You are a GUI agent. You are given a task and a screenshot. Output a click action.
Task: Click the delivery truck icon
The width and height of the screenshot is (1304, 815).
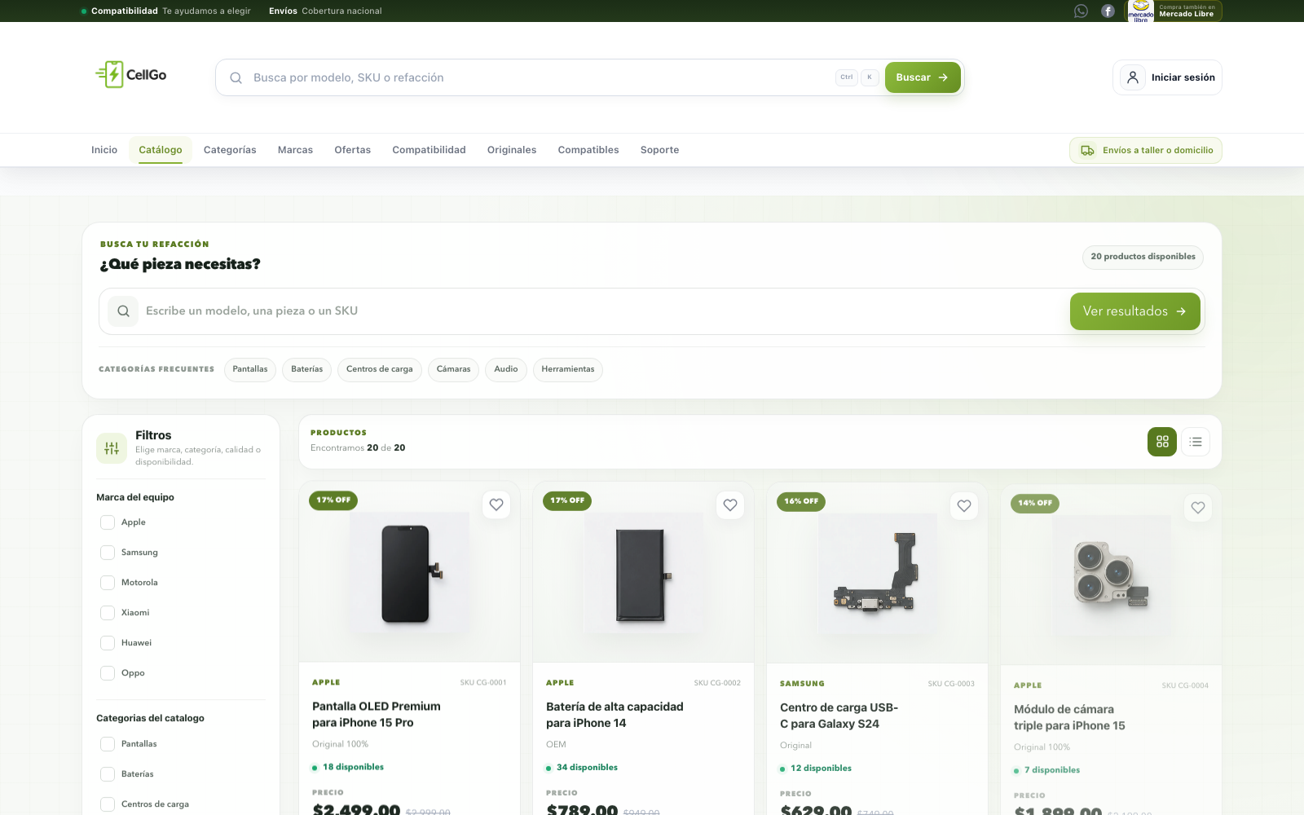coord(1087,150)
